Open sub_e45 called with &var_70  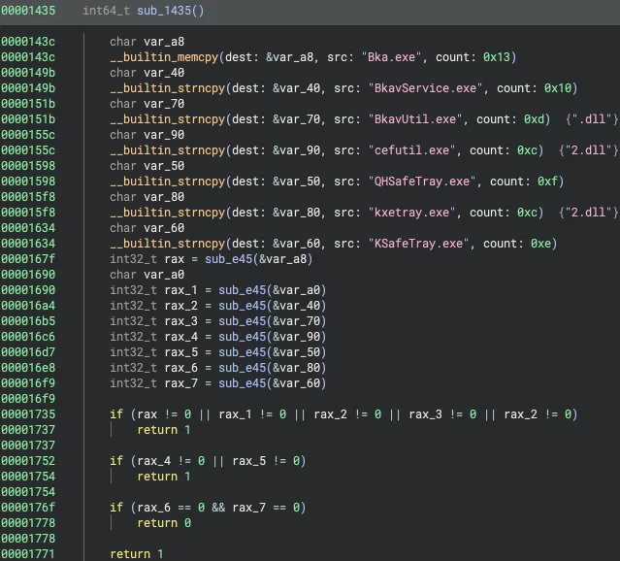point(243,321)
